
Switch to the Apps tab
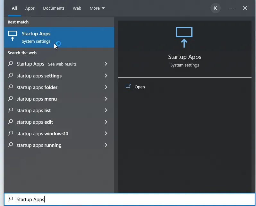30,8
